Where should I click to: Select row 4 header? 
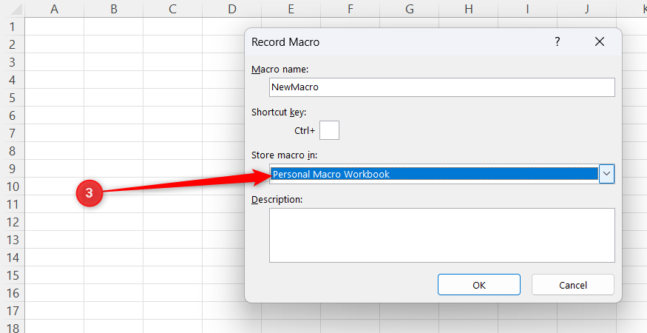13,80
